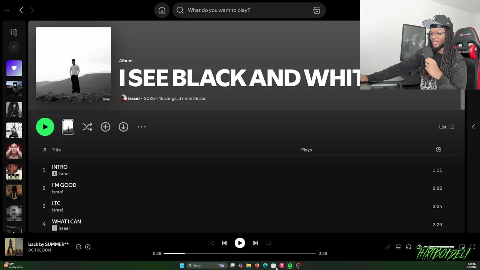
Task: Toggle repeat in the player bar
Action: pos(268,243)
